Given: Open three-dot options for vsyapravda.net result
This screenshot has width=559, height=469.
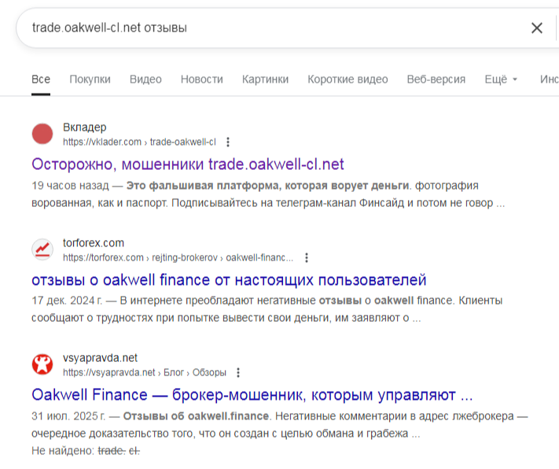Looking at the screenshot, I should click(238, 372).
